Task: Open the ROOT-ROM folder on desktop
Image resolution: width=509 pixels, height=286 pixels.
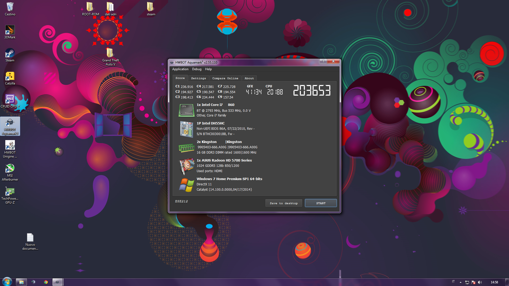Action: click(x=90, y=9)
